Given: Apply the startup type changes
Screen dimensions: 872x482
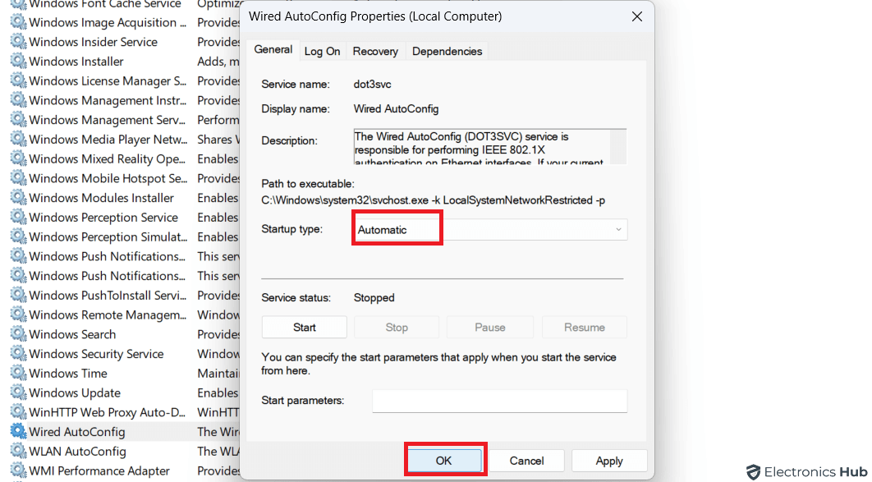Looking at the screenshot, I should tap(608, 460).
